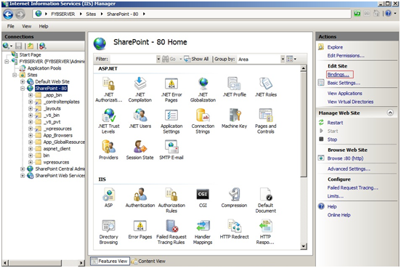Open Session State feature
The width and height of the screenshot is (401, 268).
tap(140, 150)
